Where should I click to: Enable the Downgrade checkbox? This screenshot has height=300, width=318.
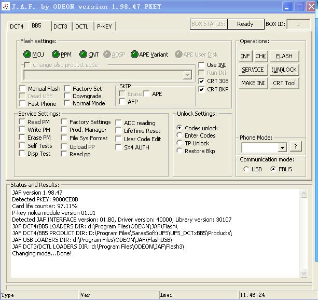point(67,96)
